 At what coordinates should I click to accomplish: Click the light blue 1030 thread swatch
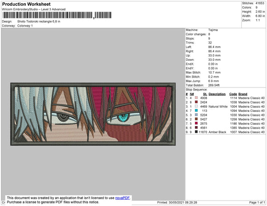coord(196,115)
